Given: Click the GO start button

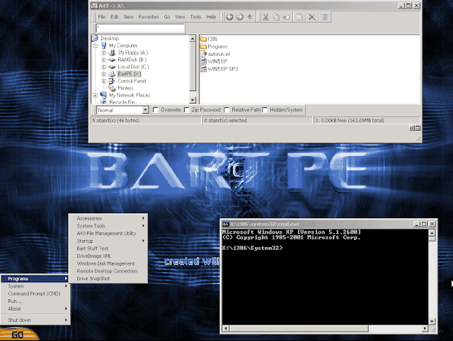Looking at the screenshot, I should point(18,335).
